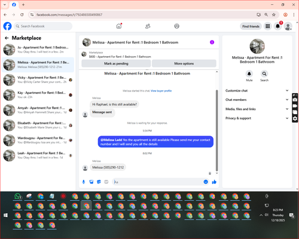299x239 pixels.
Task: Click the Facebook logo icon
Action: coord(8,26)
